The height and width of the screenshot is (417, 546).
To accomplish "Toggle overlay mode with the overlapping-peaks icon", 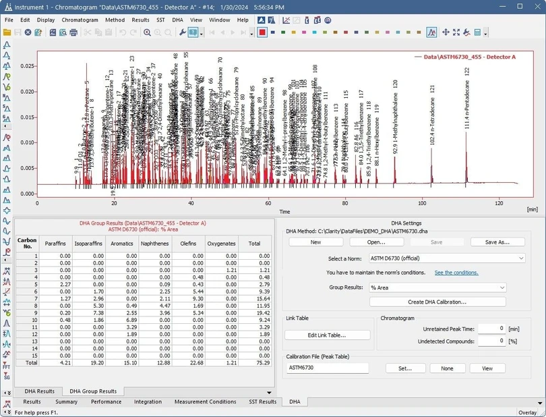I will [x=431, y=34].
